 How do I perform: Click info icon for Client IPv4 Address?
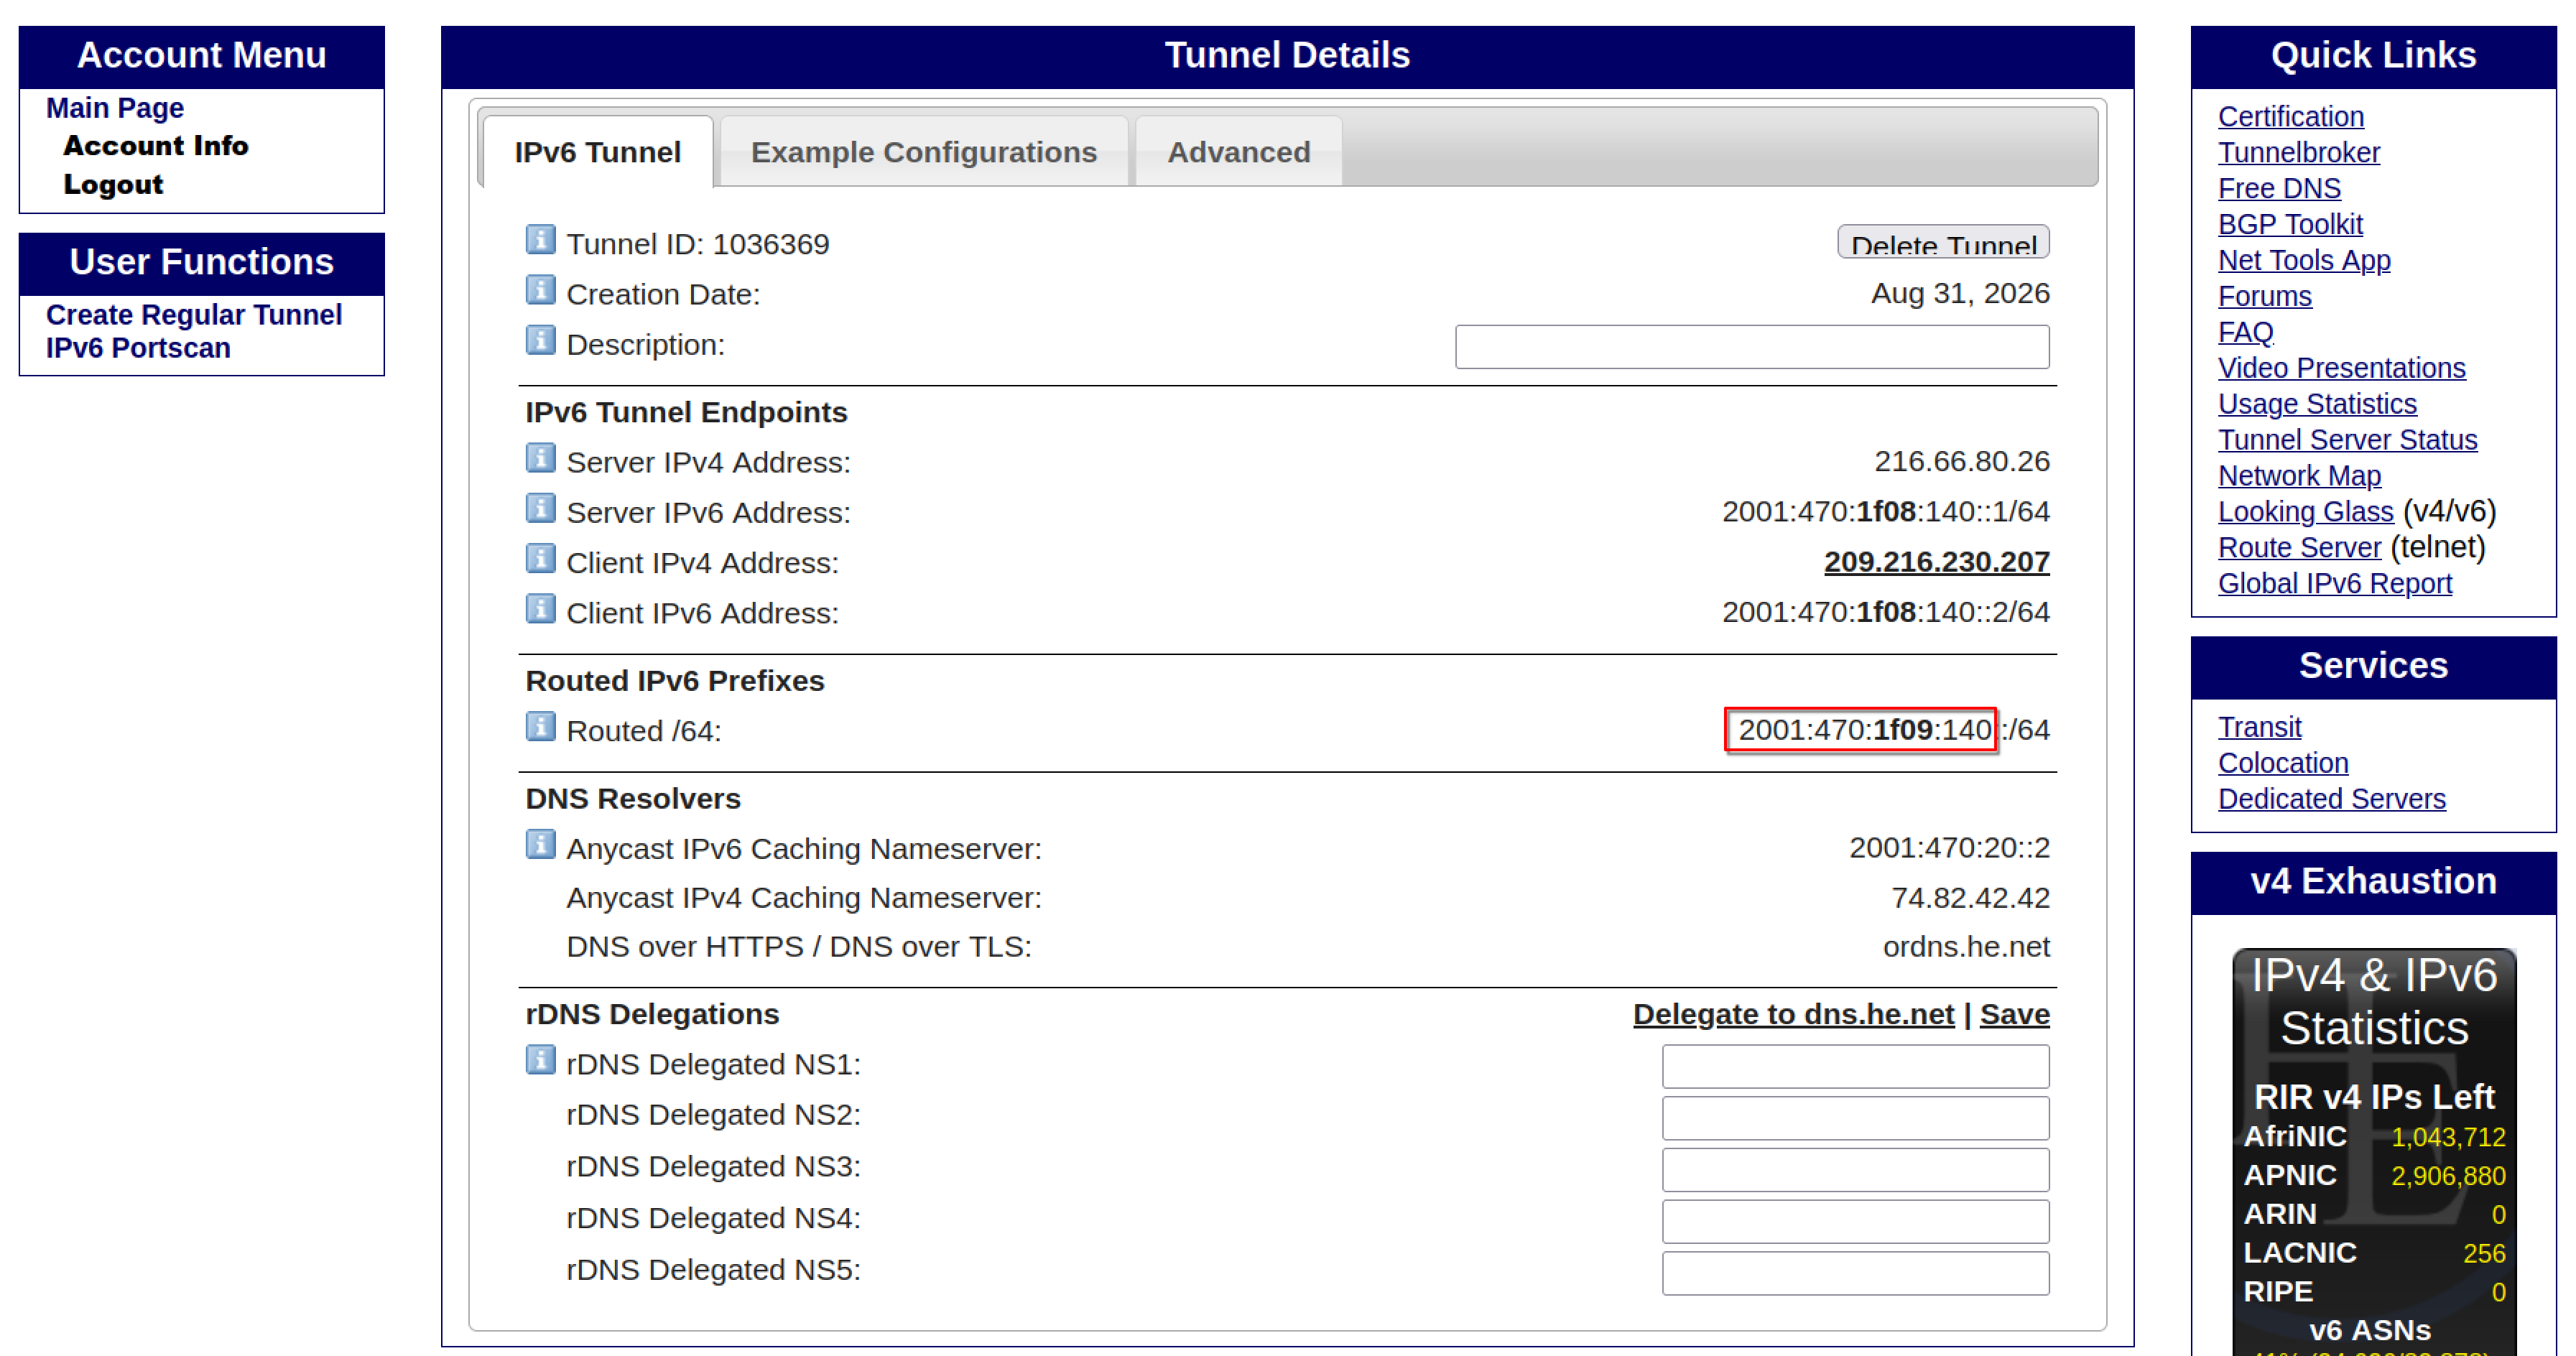coord(540,559)
